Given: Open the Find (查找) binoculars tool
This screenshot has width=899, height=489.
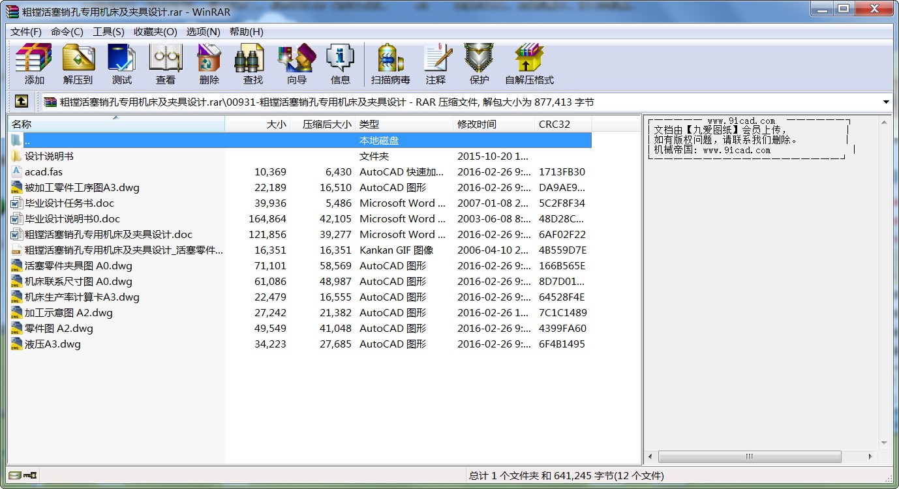Looking at the screenshot, I should (x=252, y=64).
